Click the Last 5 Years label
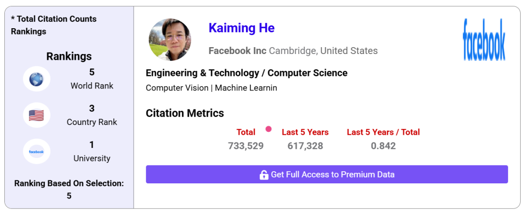The image size is (525, 214). click(x=305, y=132)
